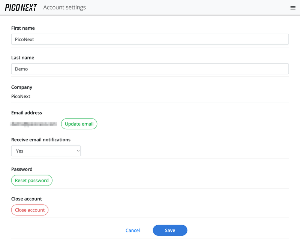Click the Update email button

[79, 124]
